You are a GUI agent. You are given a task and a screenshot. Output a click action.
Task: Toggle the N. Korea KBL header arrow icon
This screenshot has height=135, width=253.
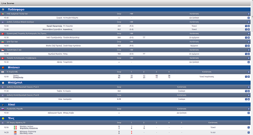pyautogui.click(x=248, y=72)
